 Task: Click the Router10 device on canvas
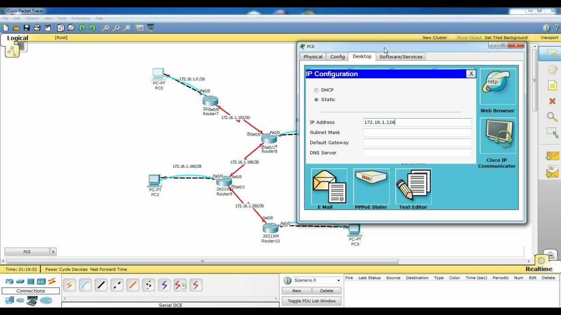(x=270, y=228)
